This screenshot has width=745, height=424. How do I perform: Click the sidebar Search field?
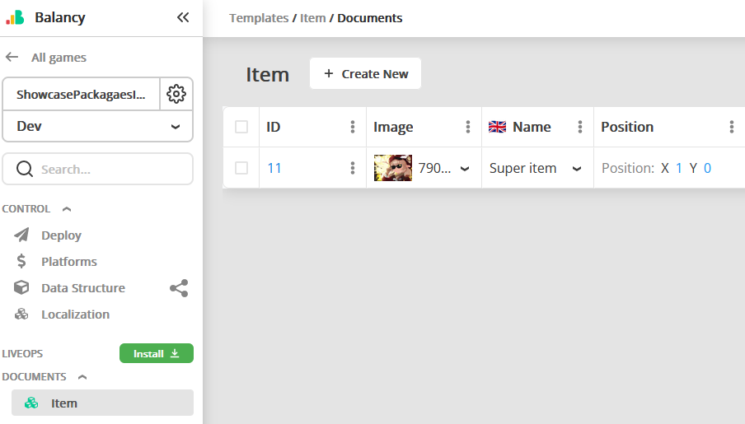[x=98, y=170]
